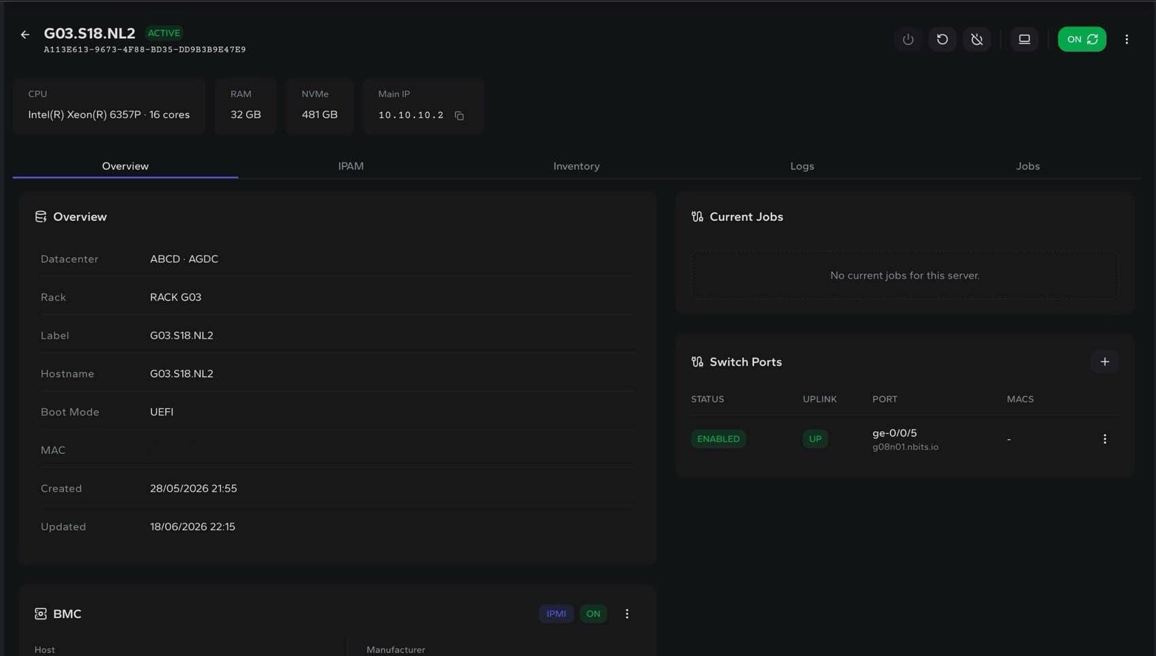Image resolution: width=1156 pixels, height=656 pixels.
Task: Go back using the left arrow icon
Action: pyautogui.click(x=25, y=35)
